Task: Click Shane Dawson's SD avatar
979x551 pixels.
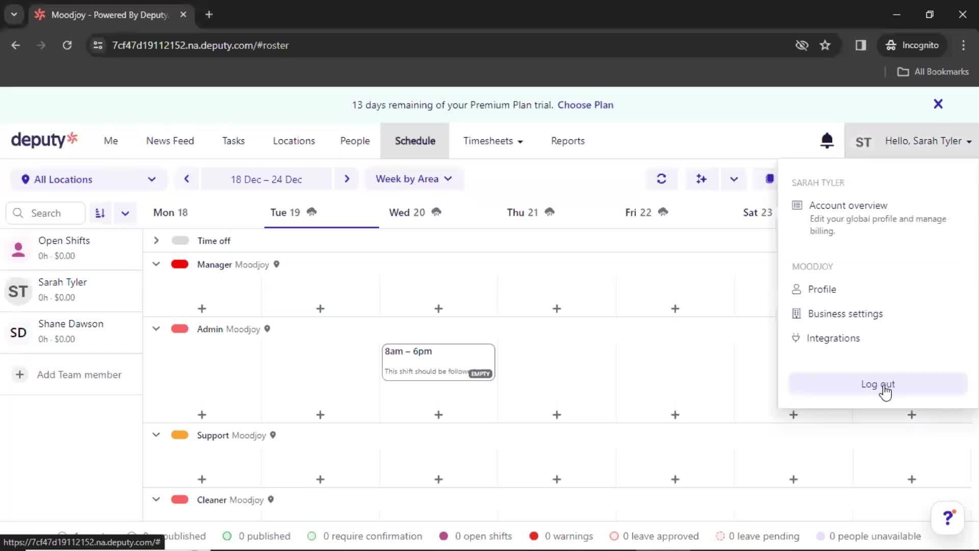Action: point(18,333)
